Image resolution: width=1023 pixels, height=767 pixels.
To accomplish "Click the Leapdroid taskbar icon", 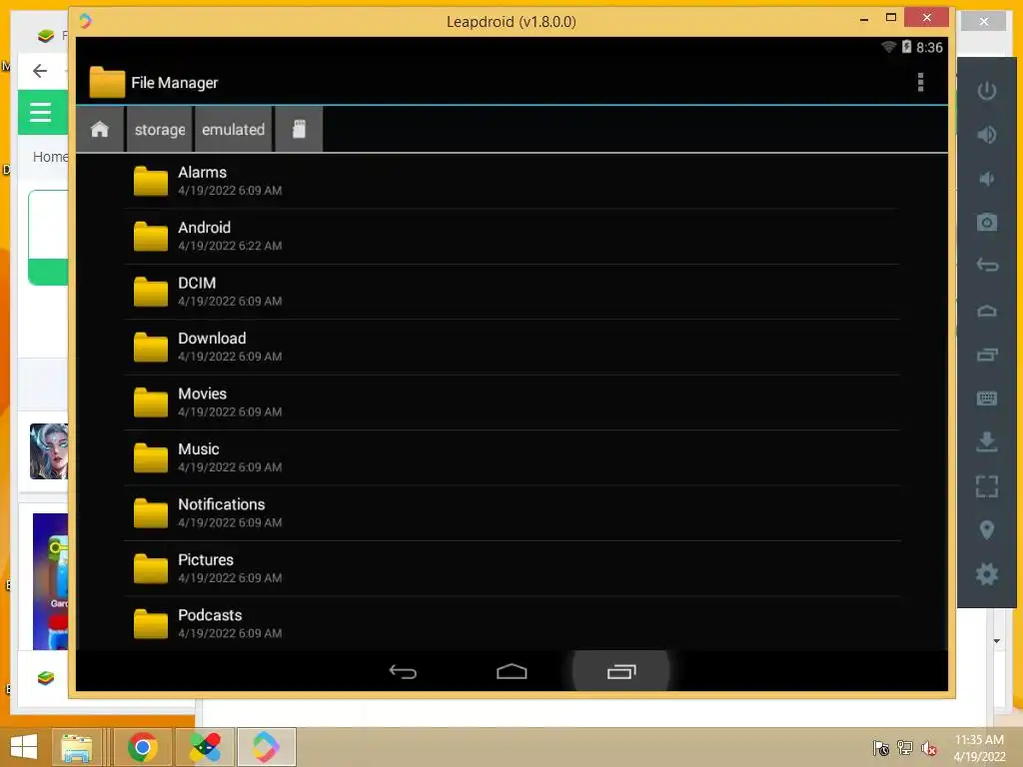I will [x=266, y=747].
